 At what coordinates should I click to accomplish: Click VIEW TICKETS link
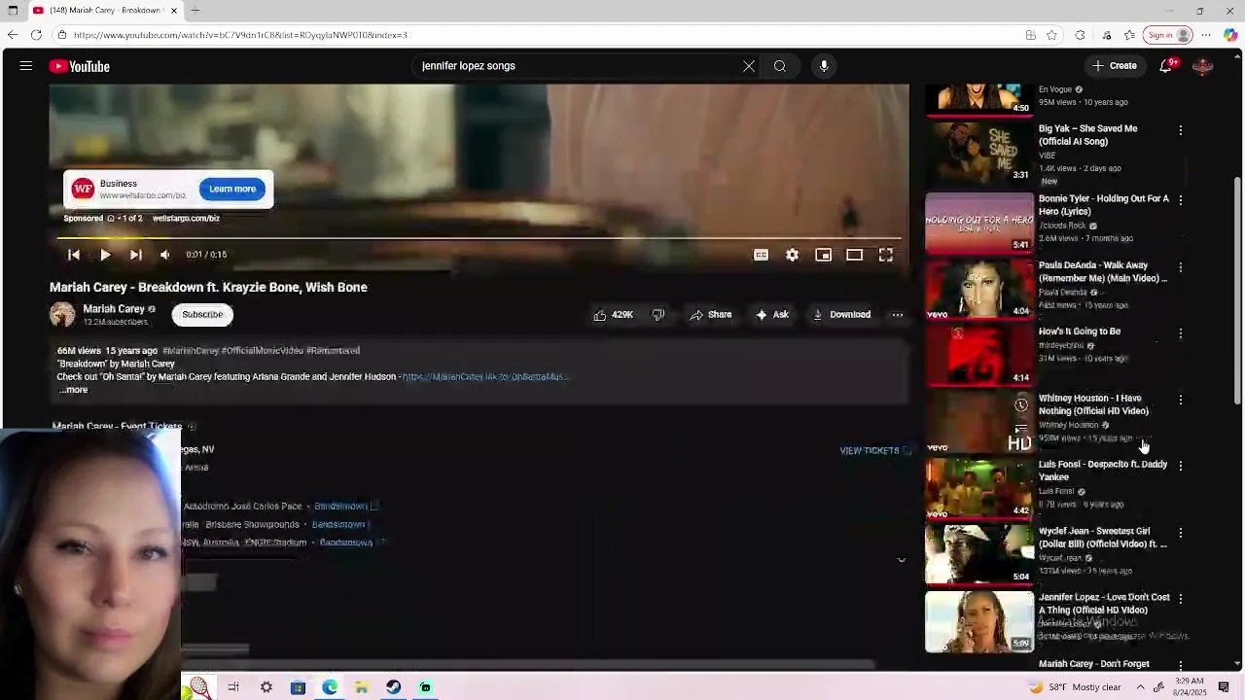pos(874,451)
